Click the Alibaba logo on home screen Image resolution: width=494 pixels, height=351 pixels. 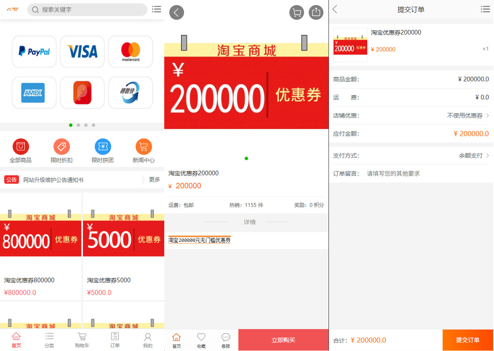(x=13, y=9)
